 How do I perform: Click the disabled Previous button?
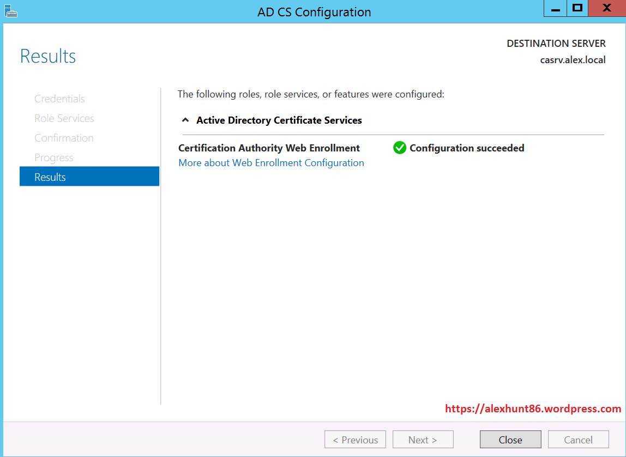click(x=355, y=440)
